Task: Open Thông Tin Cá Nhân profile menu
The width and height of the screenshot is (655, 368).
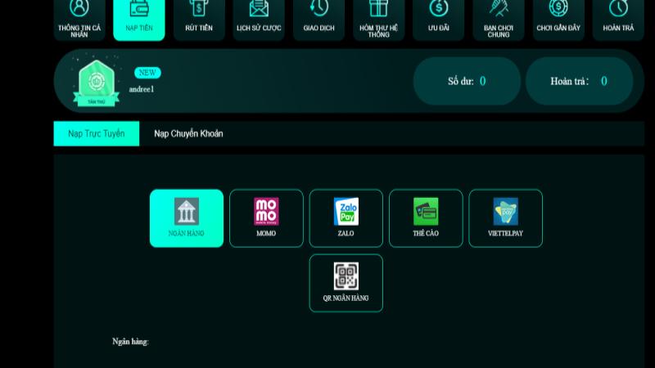Action: 79,20
